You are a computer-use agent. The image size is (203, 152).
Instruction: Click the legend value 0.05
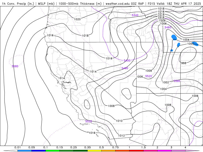[x=31, y=147]
